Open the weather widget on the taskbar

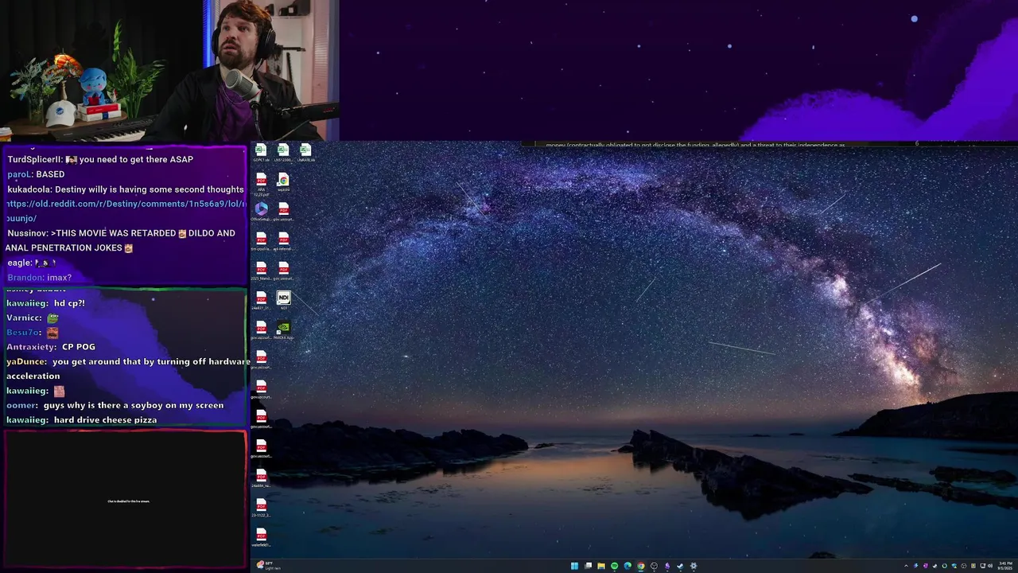click(268, 566)
